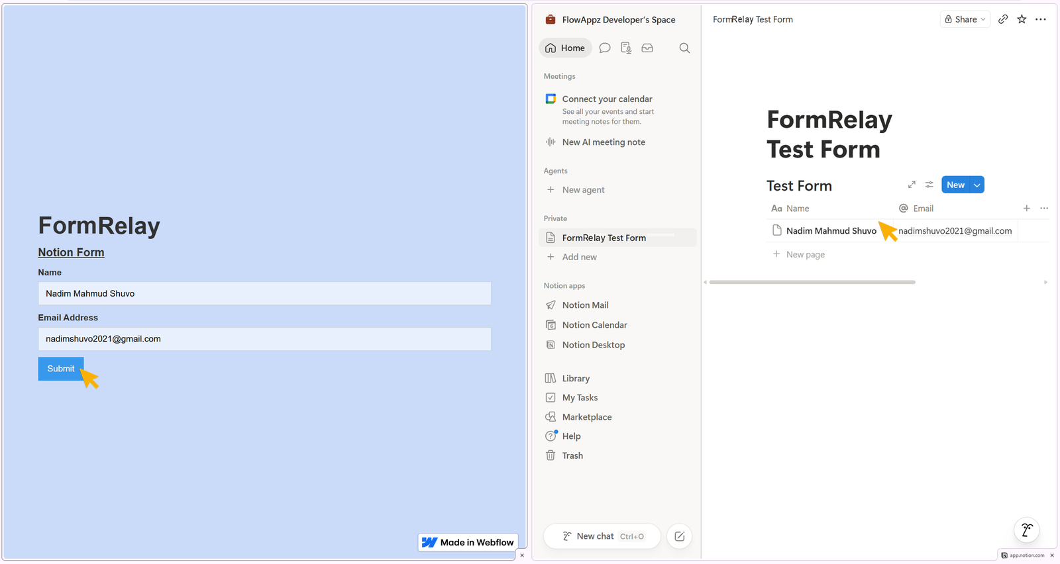Click the Help question mark icon

coord(551,436)
